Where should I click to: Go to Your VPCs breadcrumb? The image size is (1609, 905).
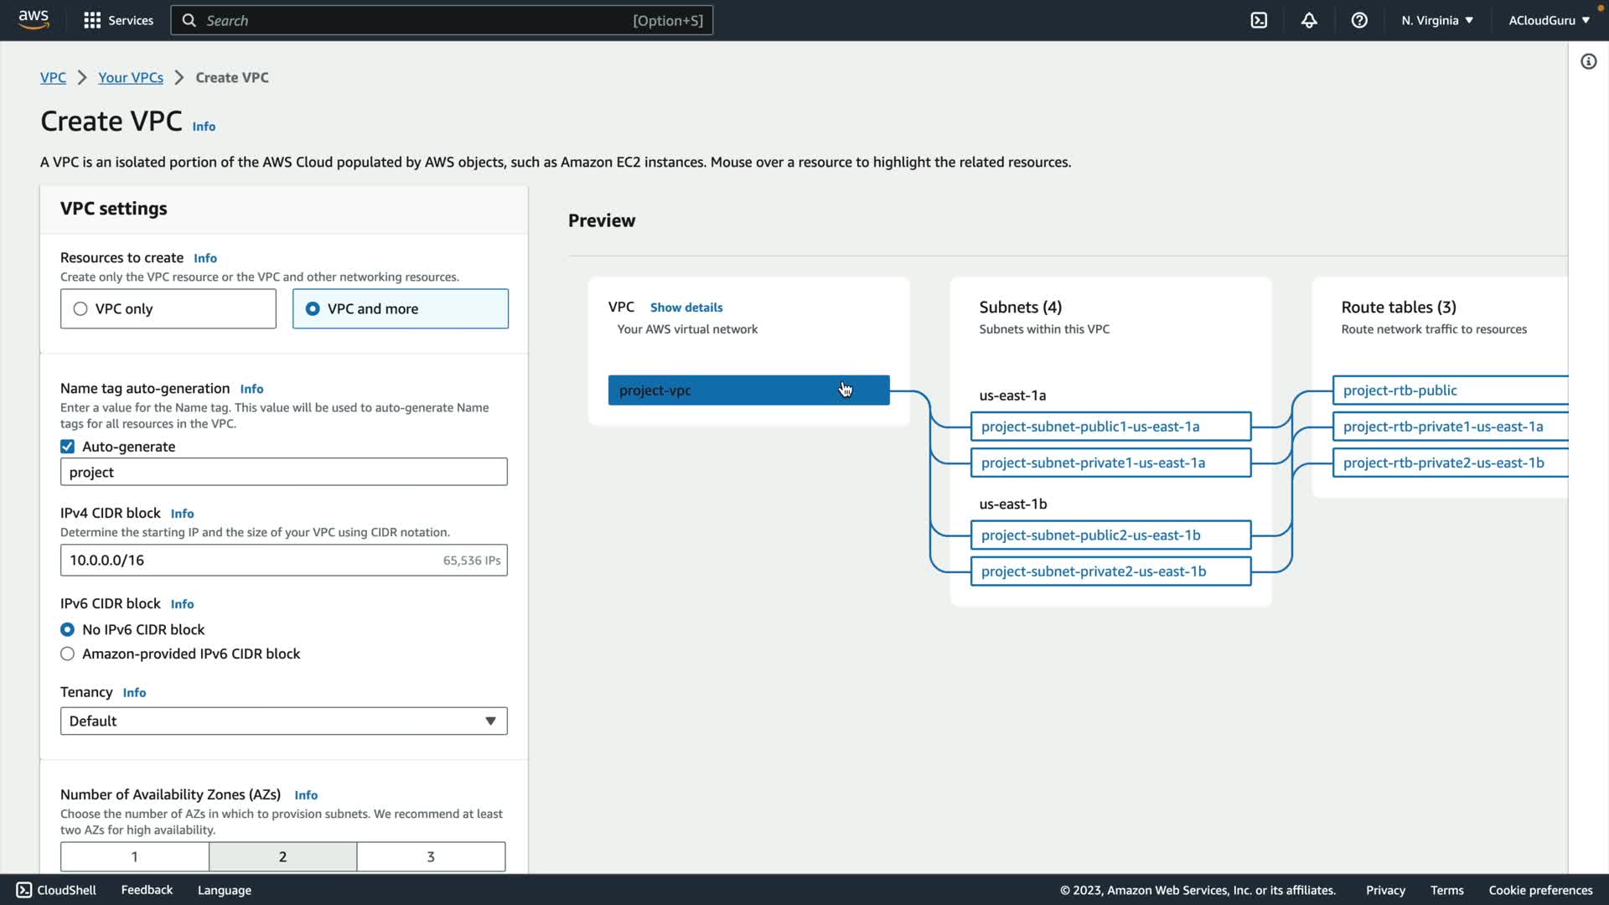click(x=131, y=77)
